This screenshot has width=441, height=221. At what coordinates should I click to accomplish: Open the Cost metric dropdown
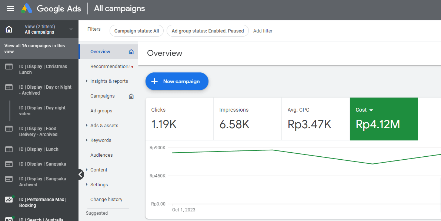click(x=371, y=110)
